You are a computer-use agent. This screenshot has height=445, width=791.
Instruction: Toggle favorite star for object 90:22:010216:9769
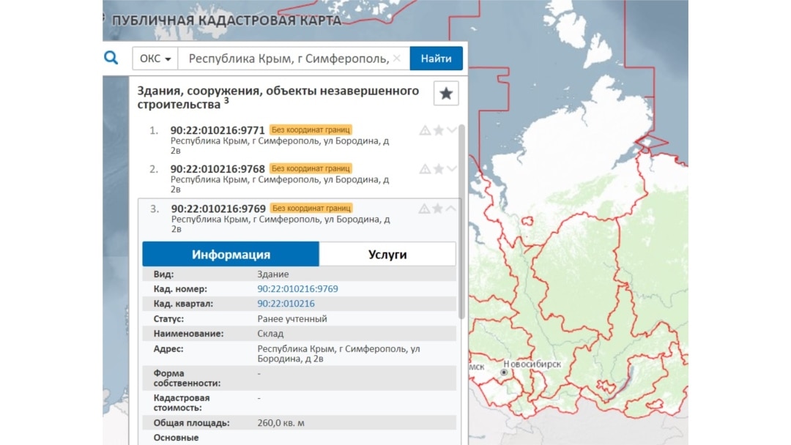pyautogui.click(x=438, y=209)
